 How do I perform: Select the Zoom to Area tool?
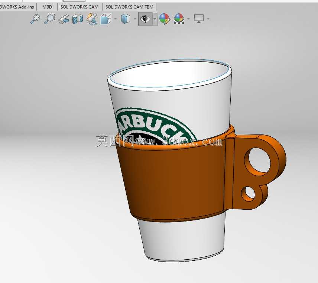pyautogui.click(x=49, y=19)
